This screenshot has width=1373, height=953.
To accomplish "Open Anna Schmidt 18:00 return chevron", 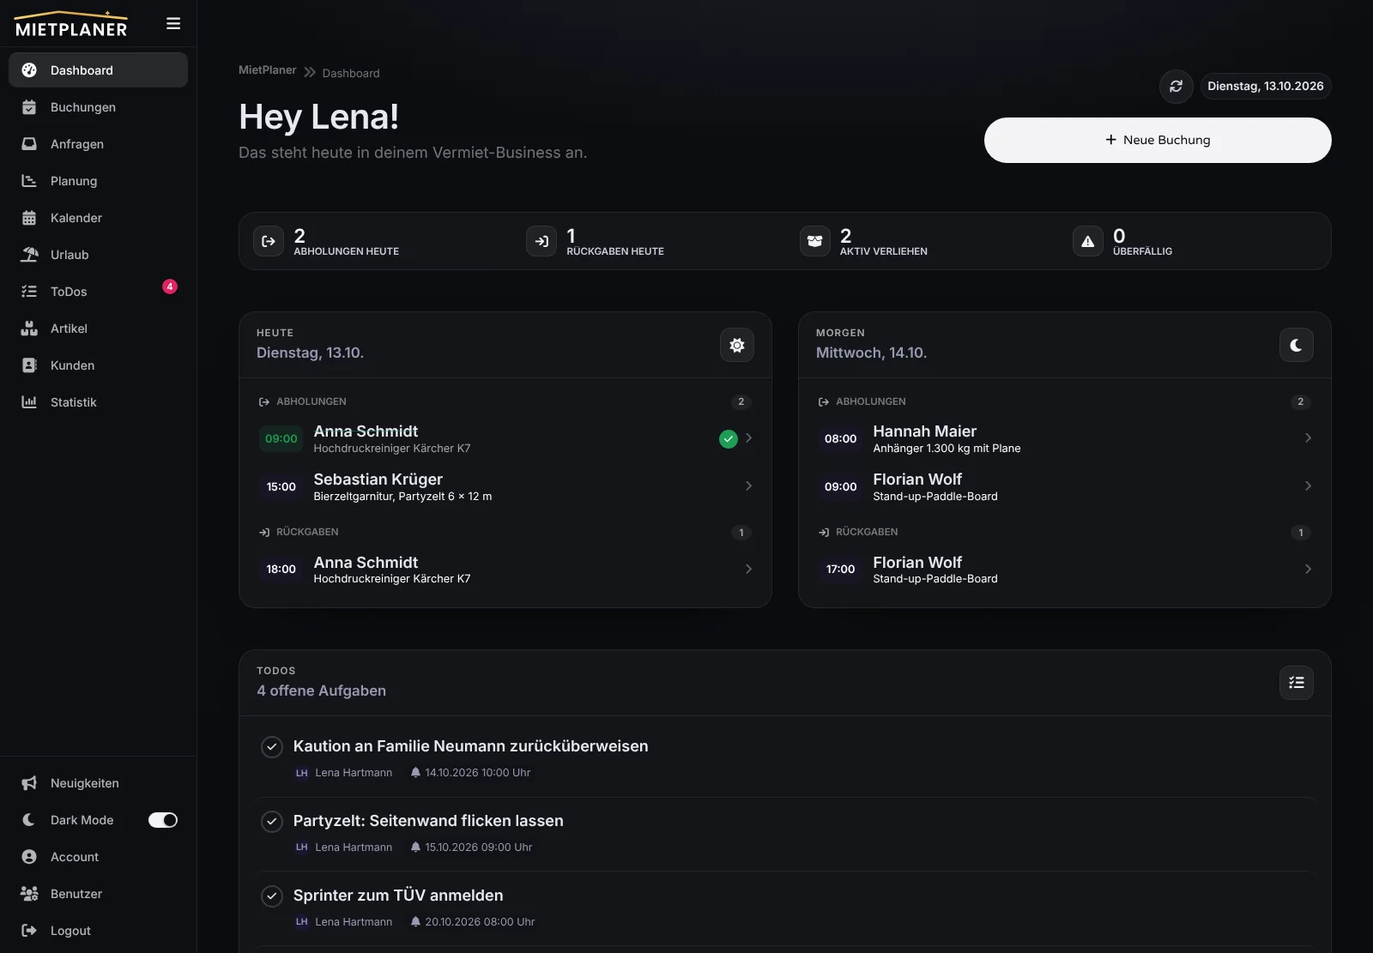I will click(748, 569).
